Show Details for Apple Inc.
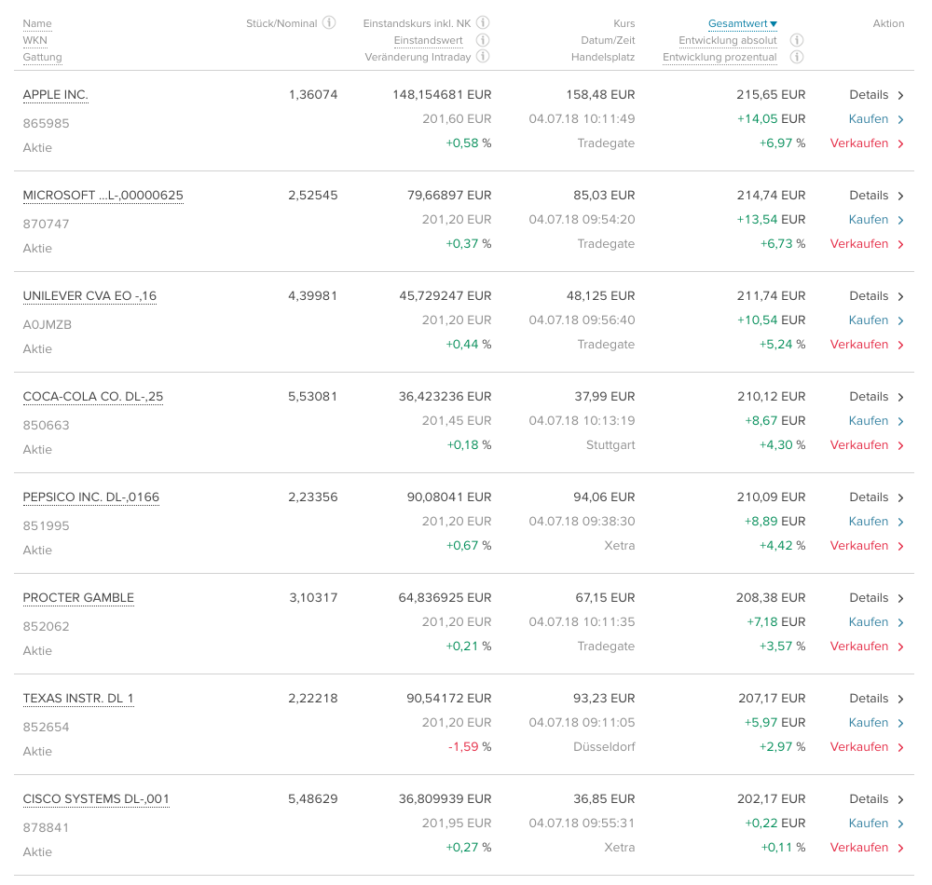 pos(877,95)
